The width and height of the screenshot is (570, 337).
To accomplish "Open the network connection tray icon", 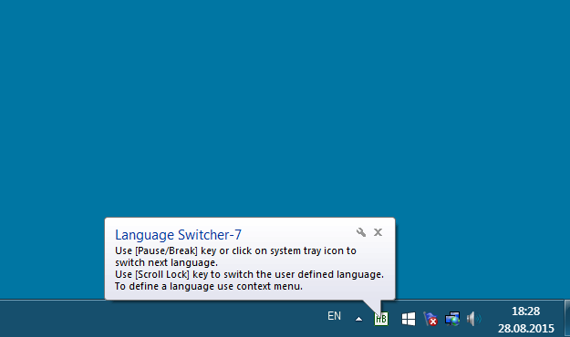I will coord(452,319).
